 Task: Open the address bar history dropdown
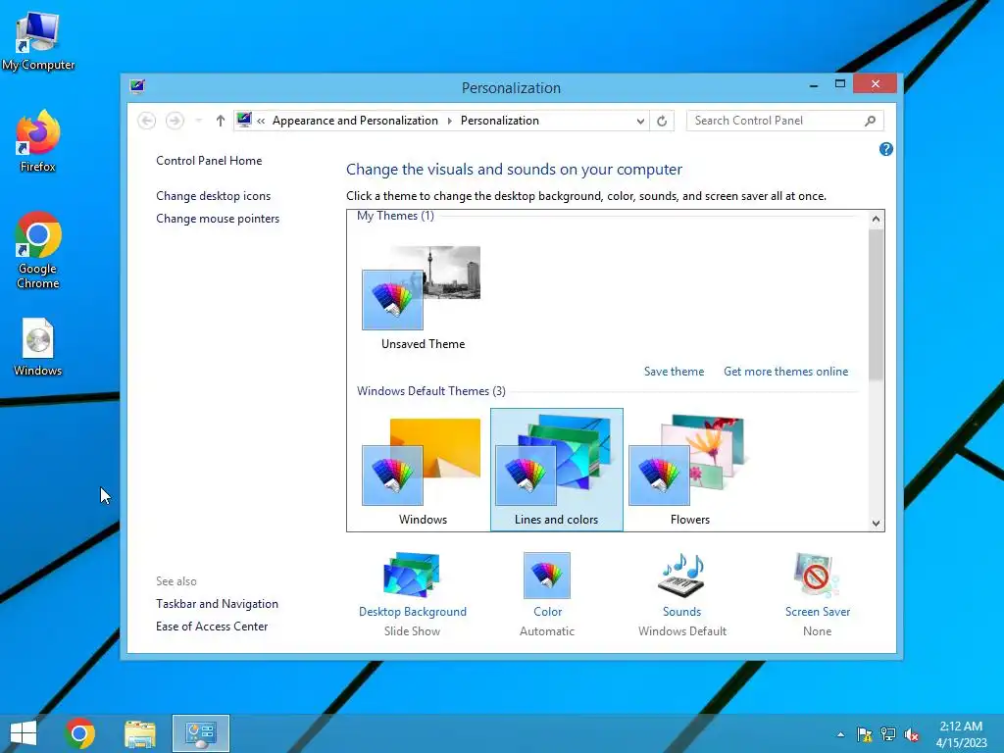639,121
